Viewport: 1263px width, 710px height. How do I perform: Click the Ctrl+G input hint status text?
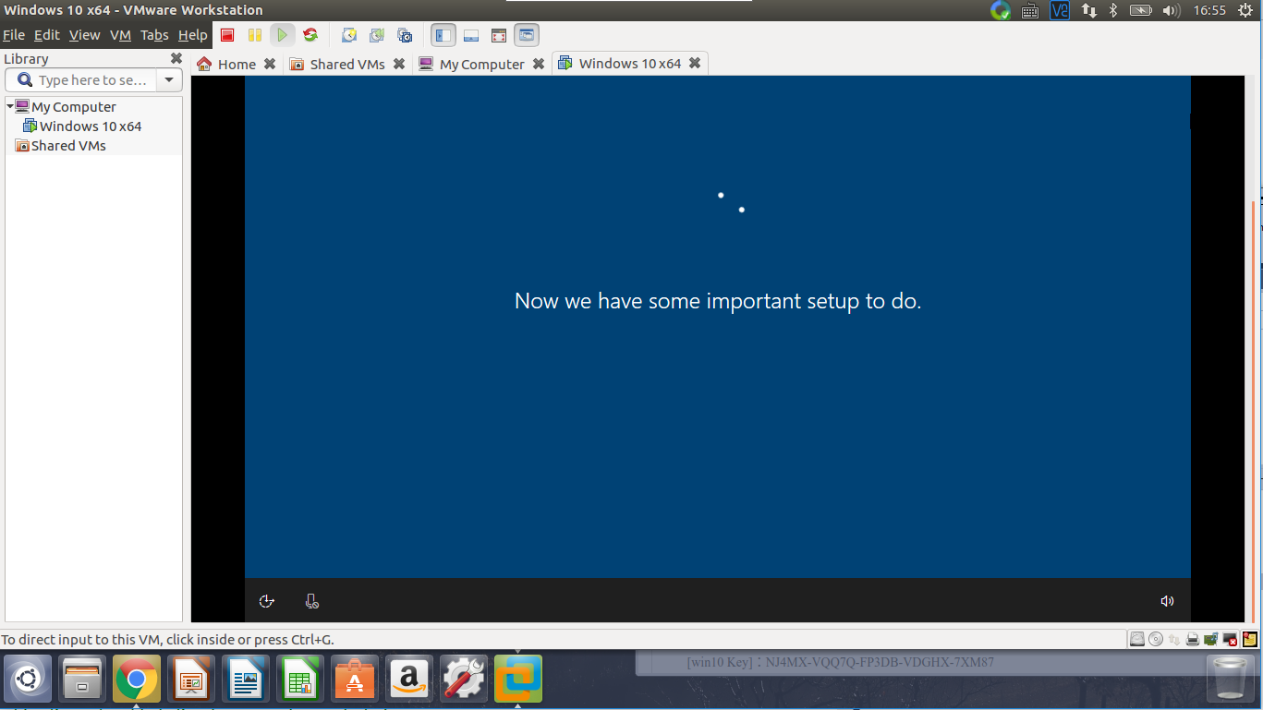pyautogui.click(x=167, y=639)
